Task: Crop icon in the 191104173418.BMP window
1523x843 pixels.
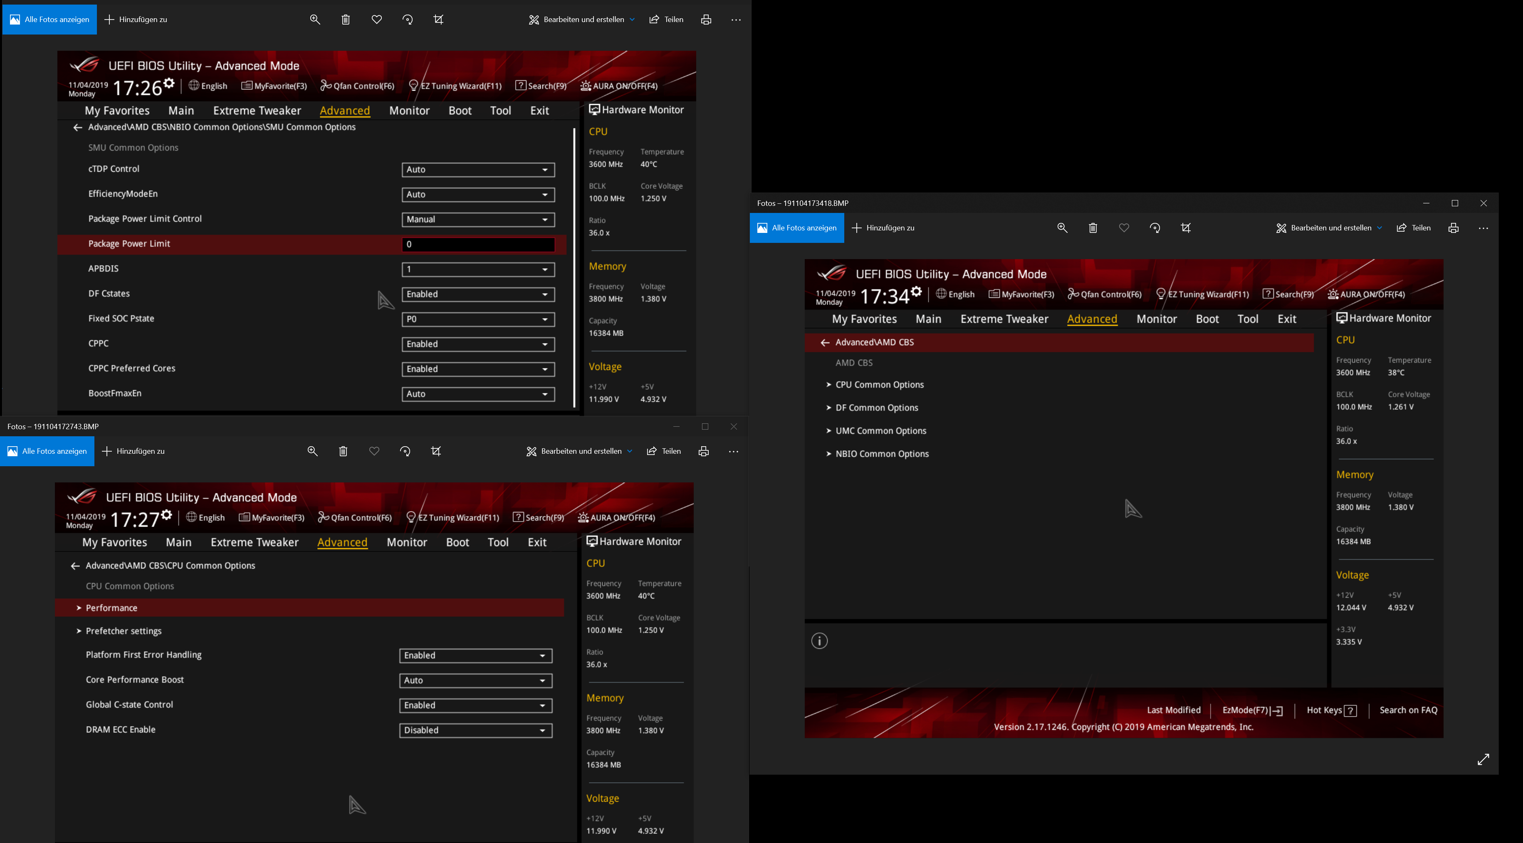Action: [1185, 227]
